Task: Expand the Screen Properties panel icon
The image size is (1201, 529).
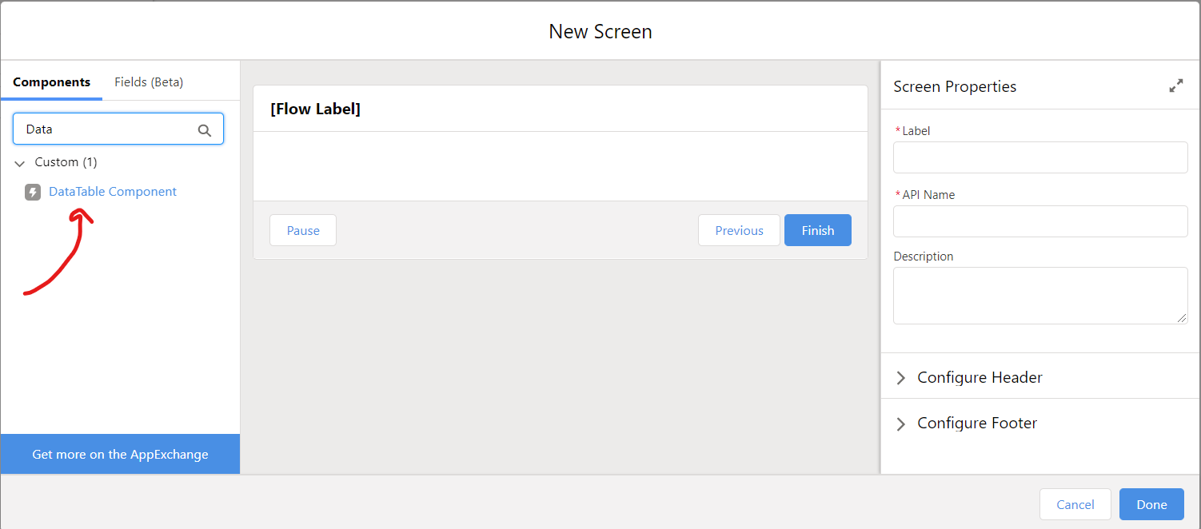Action: pyautogui.click(x=1175, y=86)
